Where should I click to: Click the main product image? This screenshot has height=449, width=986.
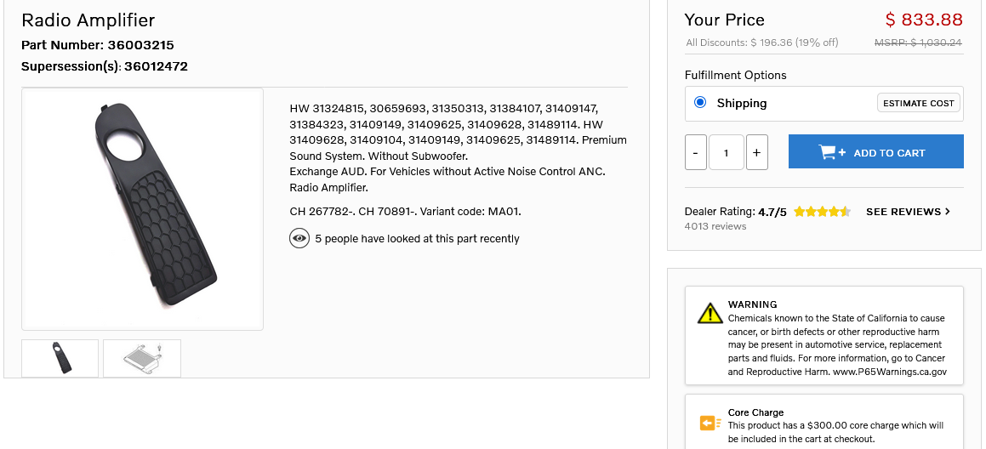point(142,208)
